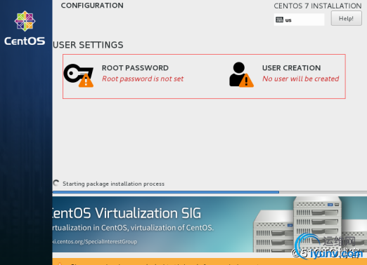Click the USER SETTINGS heading
Image resolution: width=367 pixels, height=265 pixels.
88,45
